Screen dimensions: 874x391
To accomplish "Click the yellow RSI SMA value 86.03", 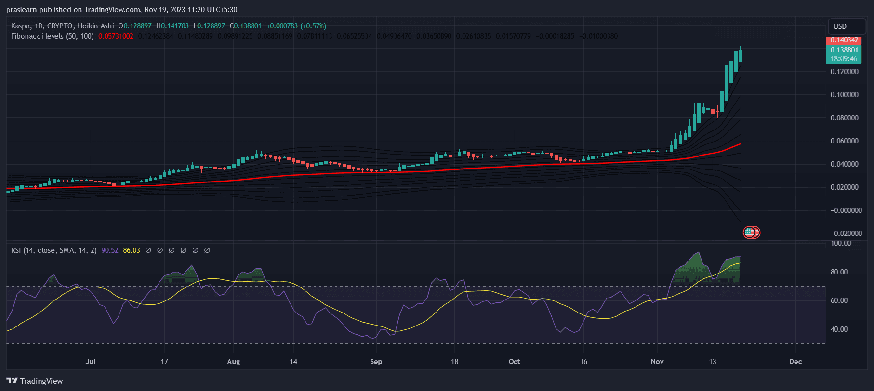I will point(132,250).
